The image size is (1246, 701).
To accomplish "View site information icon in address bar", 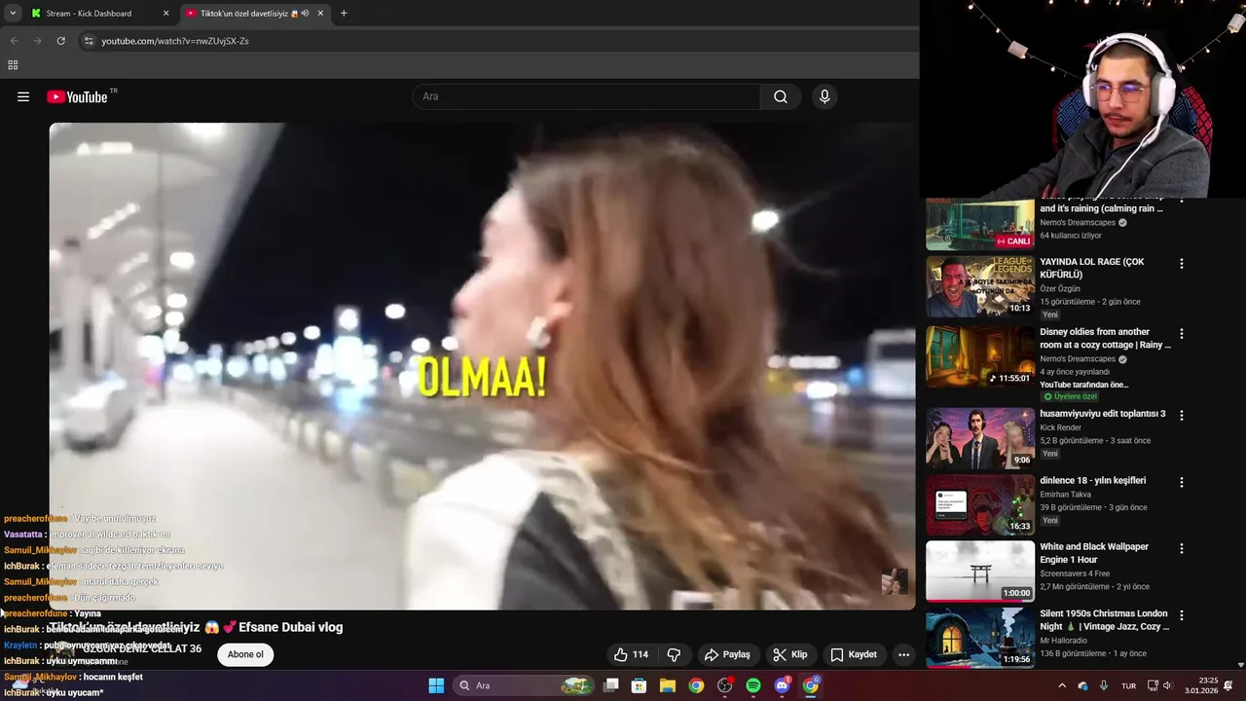I will coord(89,41).
